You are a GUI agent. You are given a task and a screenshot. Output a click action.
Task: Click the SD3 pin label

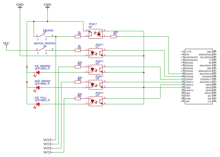[x=188, y=96]
